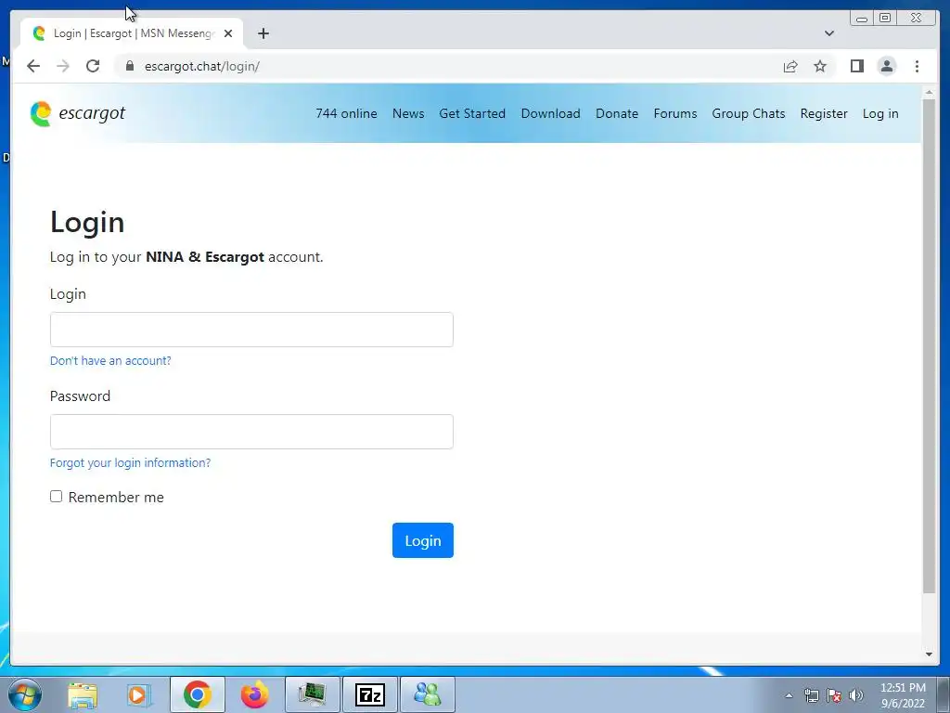Go to the Register nav link

pos(824,113)
